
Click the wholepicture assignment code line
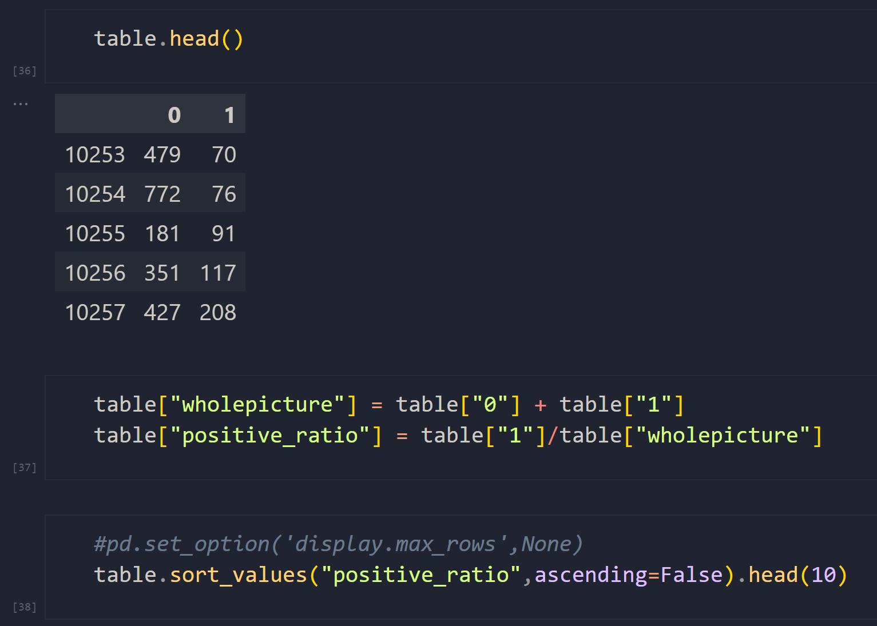pos(389,405)
